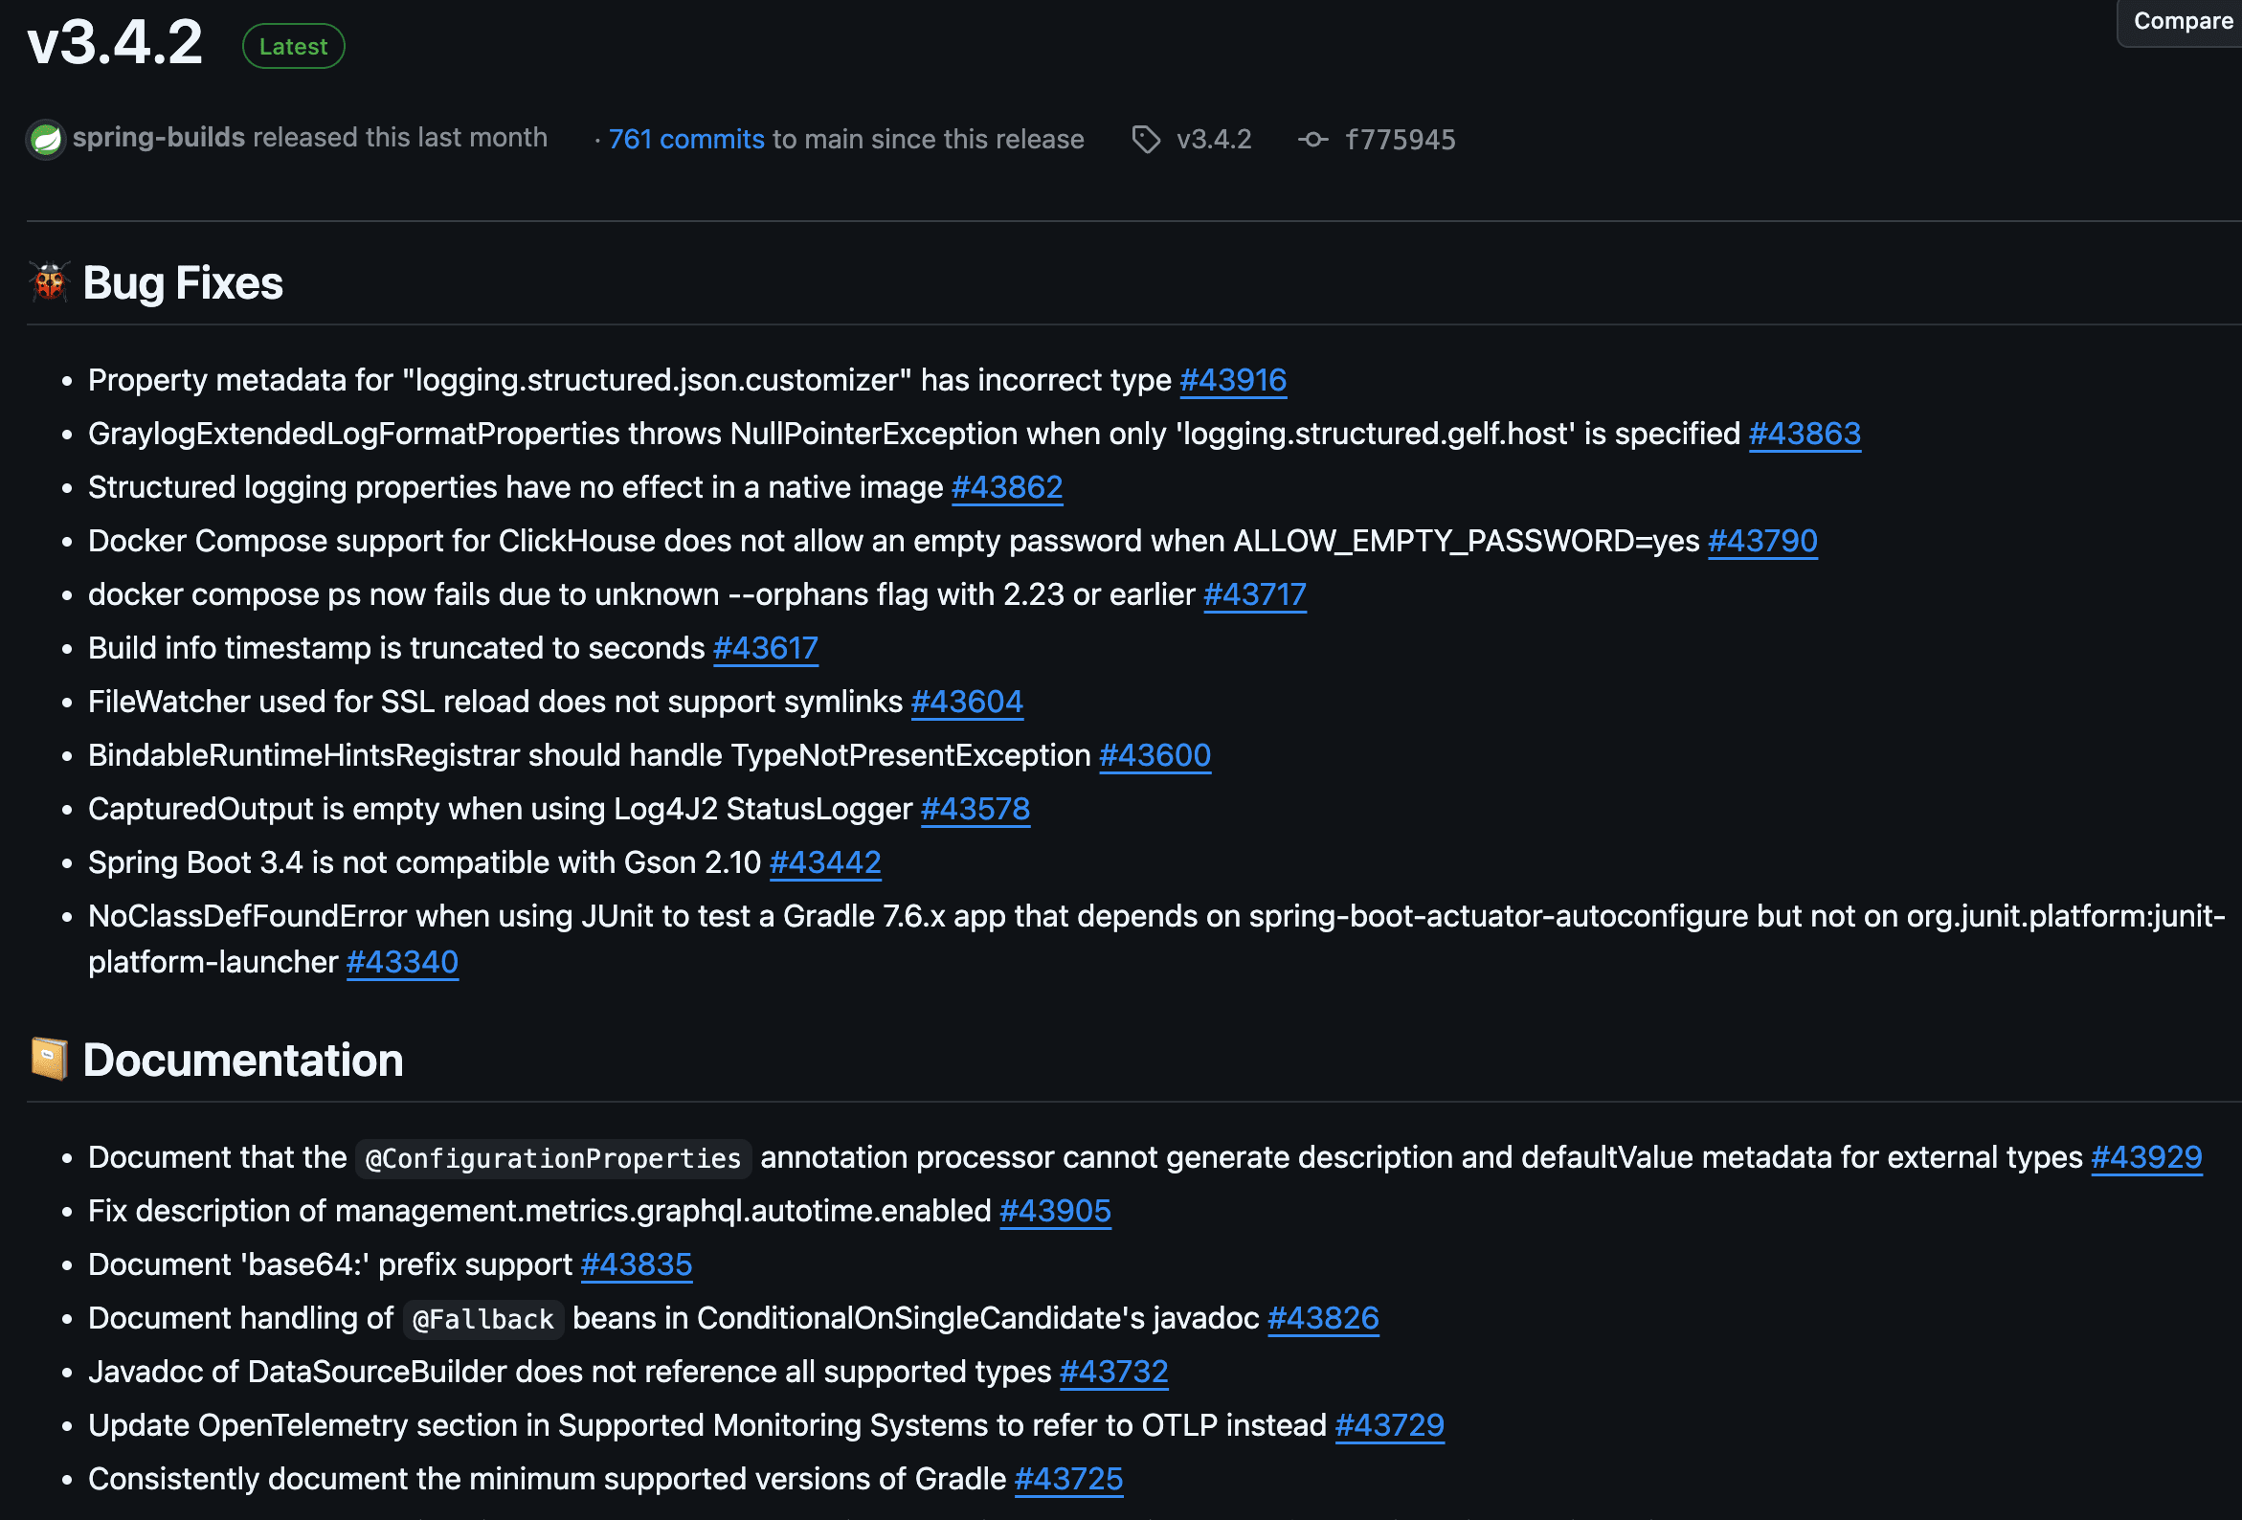The image size is (2242, 1520).
Task: Open issue #43725 about Gradle versions
Action: (1068, 1479)
